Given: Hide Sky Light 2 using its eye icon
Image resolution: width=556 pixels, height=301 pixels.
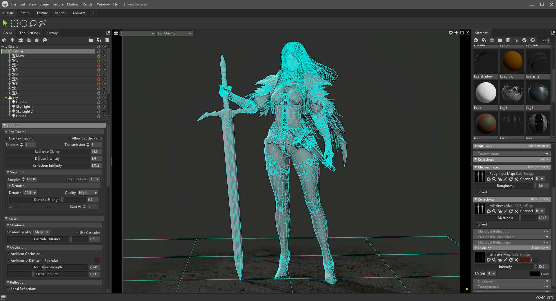Looking at the screenshot, I should (x=104, y=111).
